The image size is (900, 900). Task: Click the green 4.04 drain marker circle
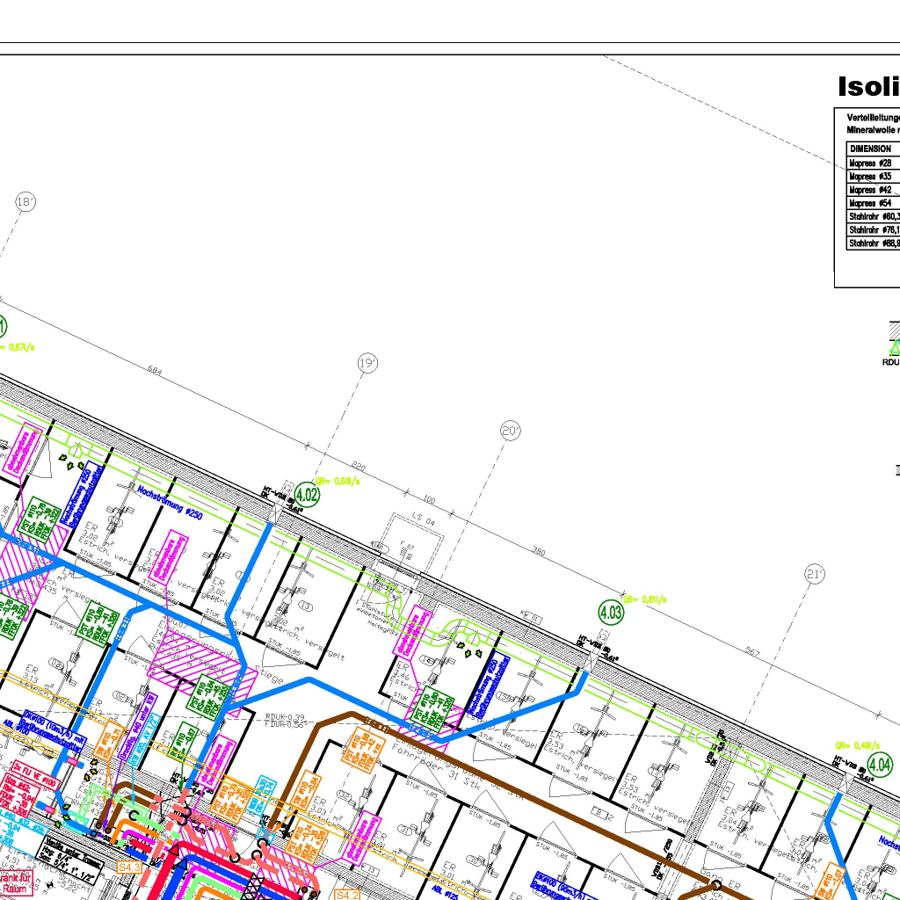pyautogui.click(x=880, y=764)
